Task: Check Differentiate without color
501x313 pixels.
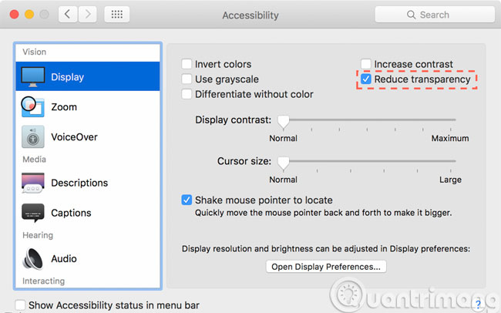Action: pyautogui.click(x=187, y=95)
